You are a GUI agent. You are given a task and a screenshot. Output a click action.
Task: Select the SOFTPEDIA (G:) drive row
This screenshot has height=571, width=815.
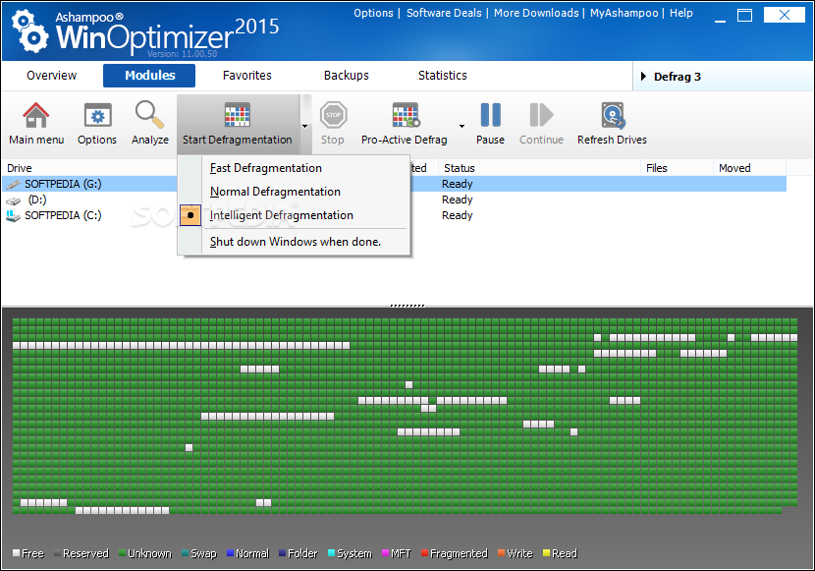[x=394, y=184]
